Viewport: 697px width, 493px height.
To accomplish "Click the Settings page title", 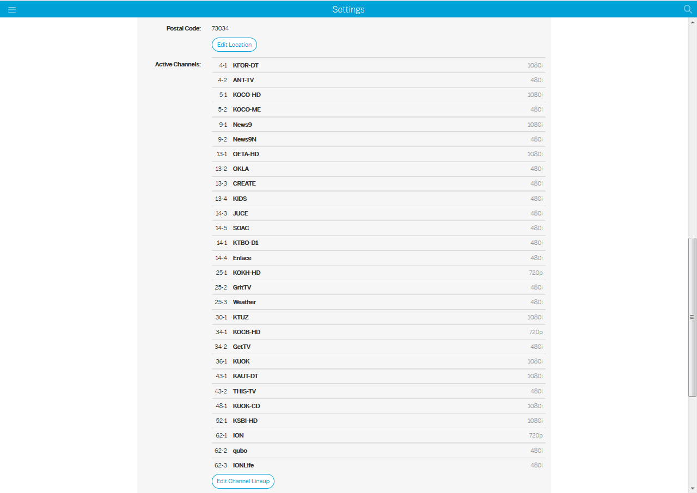I will [x=348, y=9].
